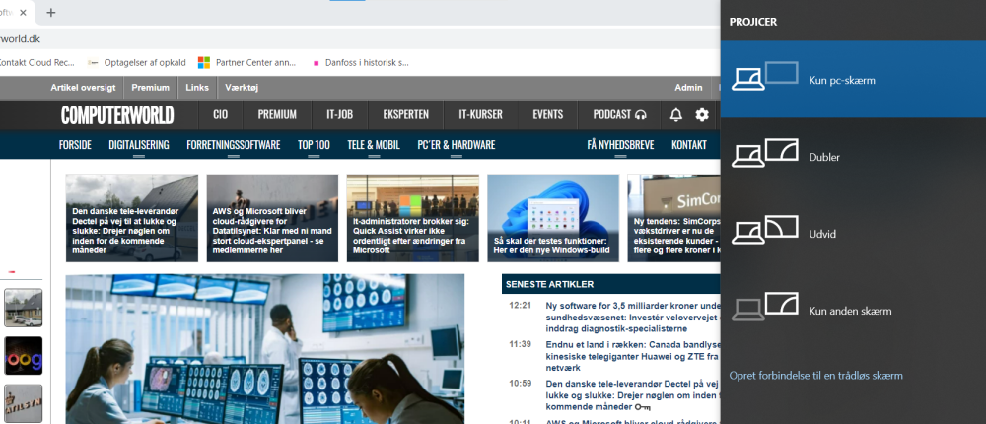Switch projection to Udvid
The width and height of the screenshot is (986, 424).
tap(853, 233)
